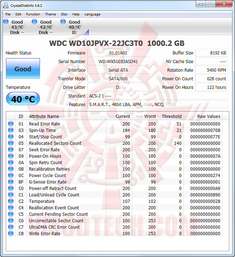
Task: Click raw value 00000000077E of Start/Stop Count
Action: [x=205, y=137]
